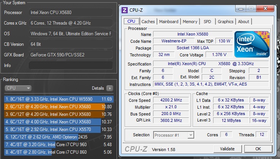Image resolution: width=280 pixels, height=159 pixels.
Task: Select ranking row 3 X5680 scoring 10.76
Action: [x=59, y=114]
